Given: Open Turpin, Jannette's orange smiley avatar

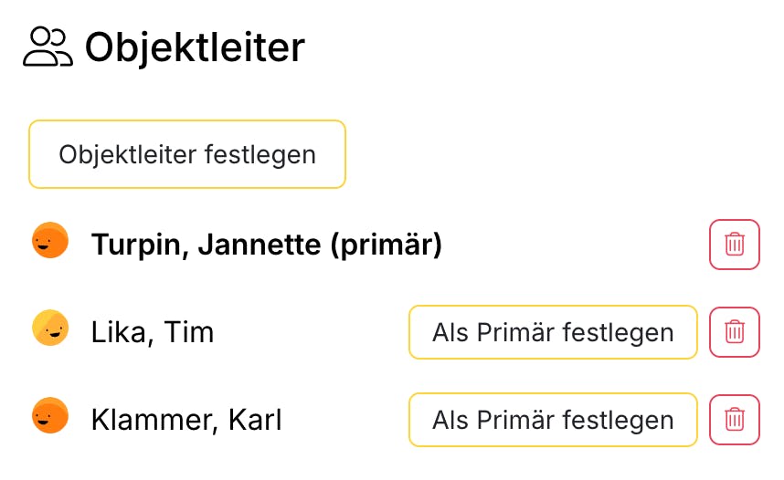Looking at the screenshot, I should 50,240.
